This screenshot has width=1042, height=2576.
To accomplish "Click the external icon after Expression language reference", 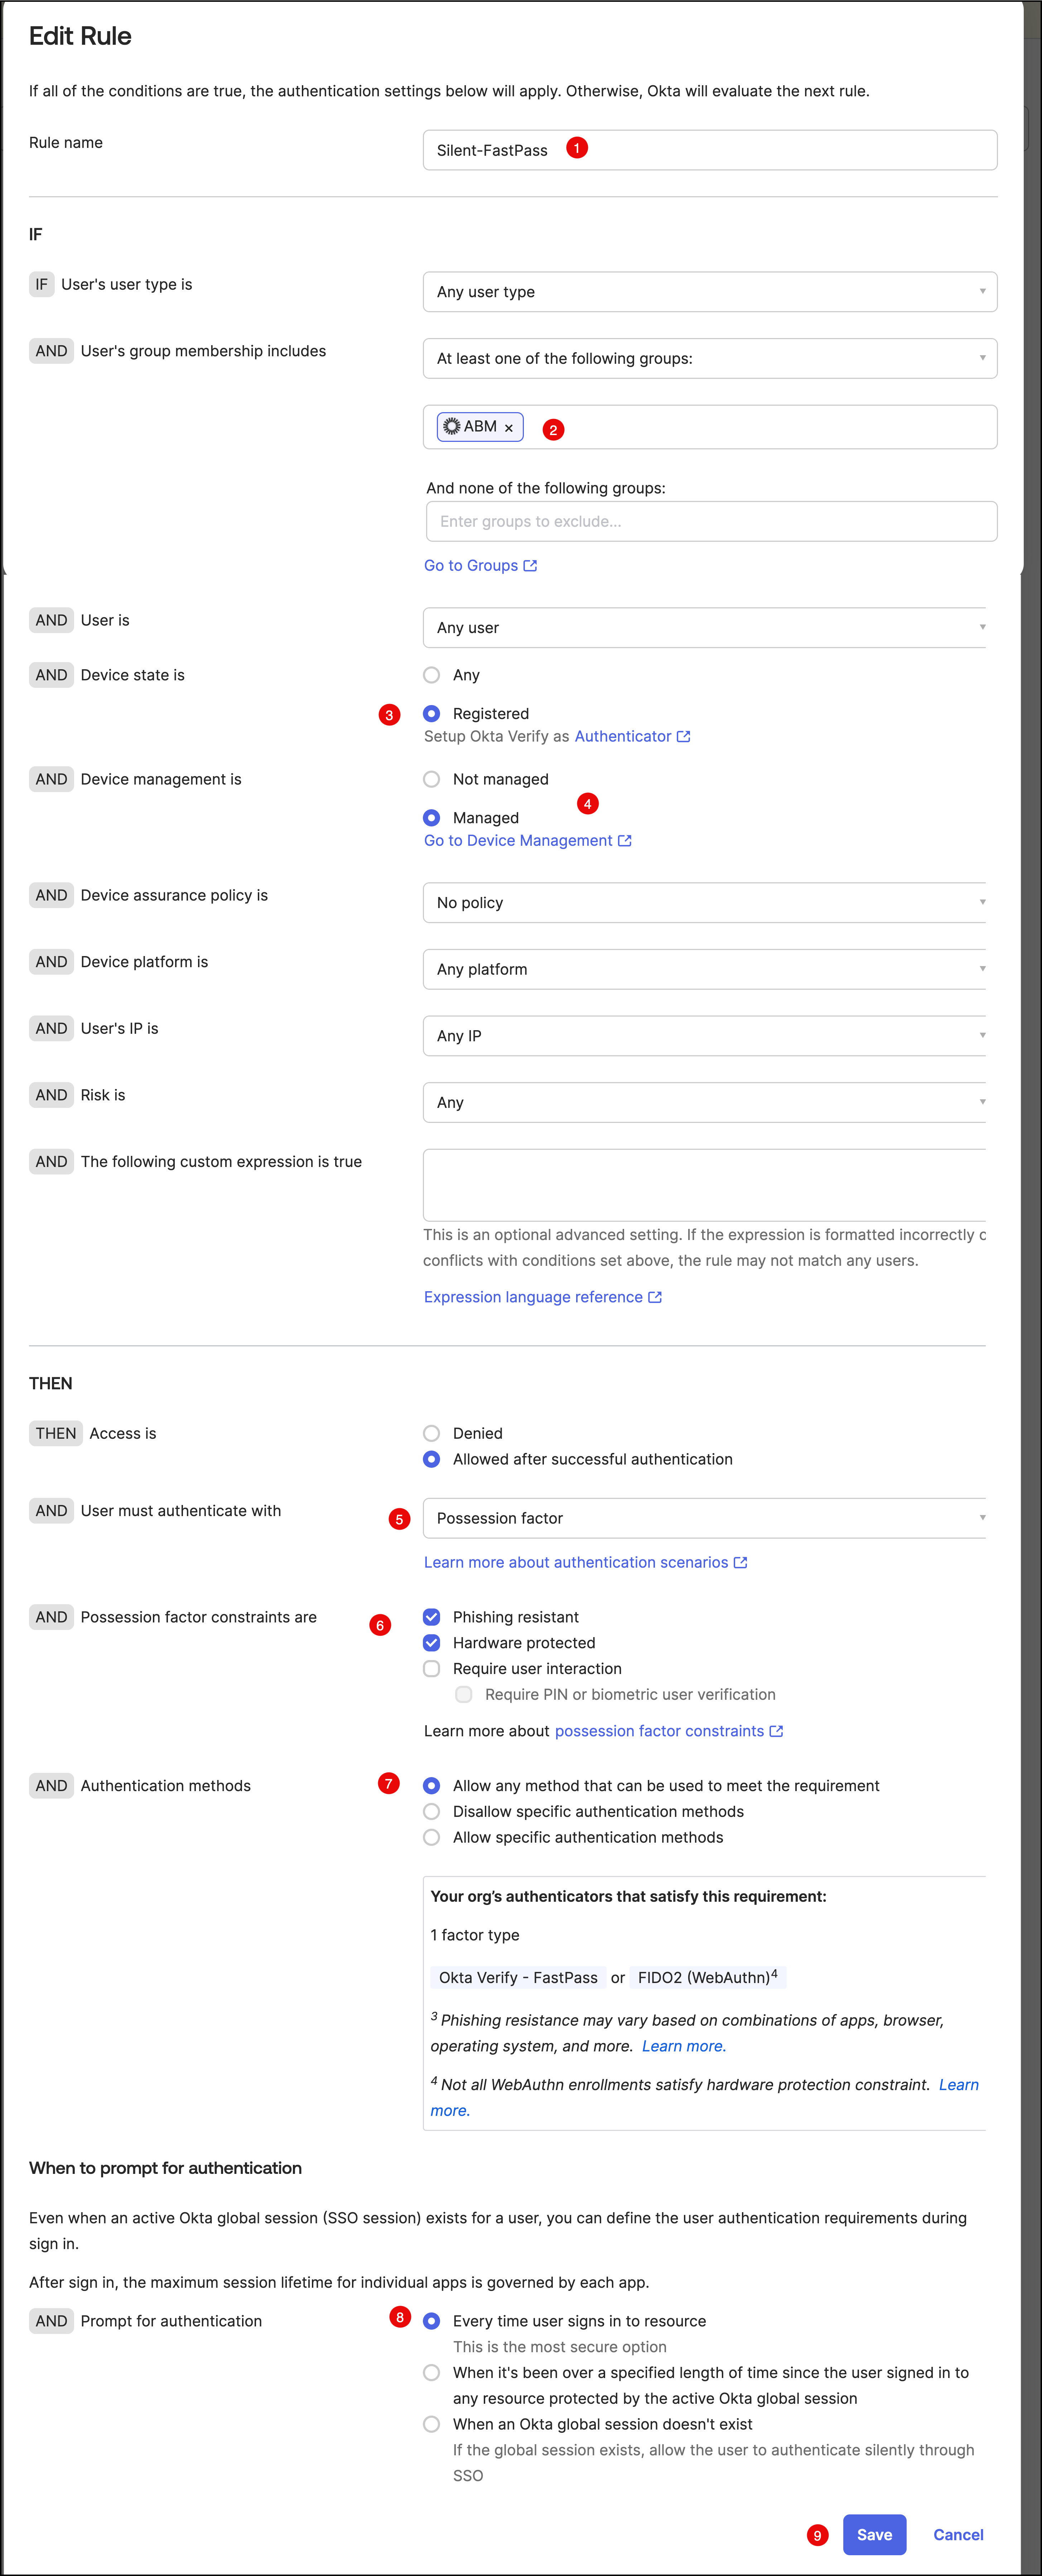I will [x=655, y=1297].
